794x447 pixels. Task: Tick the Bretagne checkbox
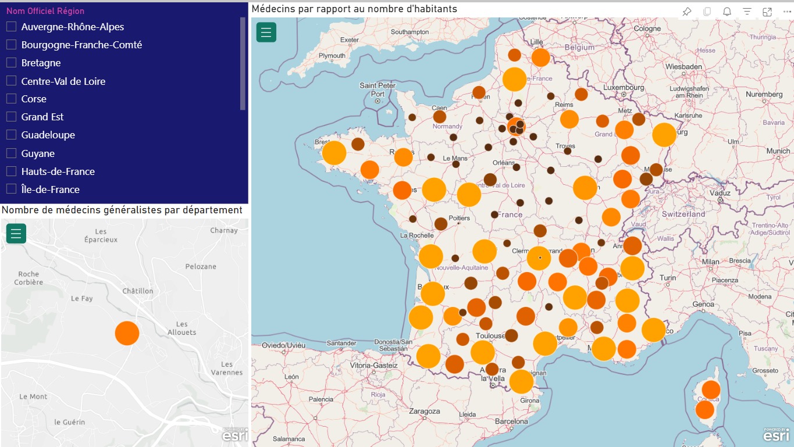point(11,63)
